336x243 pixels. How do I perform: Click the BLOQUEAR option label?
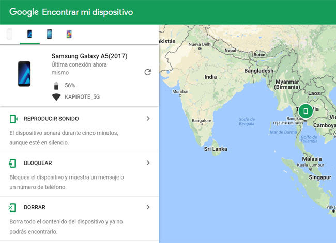pos(38,163)
